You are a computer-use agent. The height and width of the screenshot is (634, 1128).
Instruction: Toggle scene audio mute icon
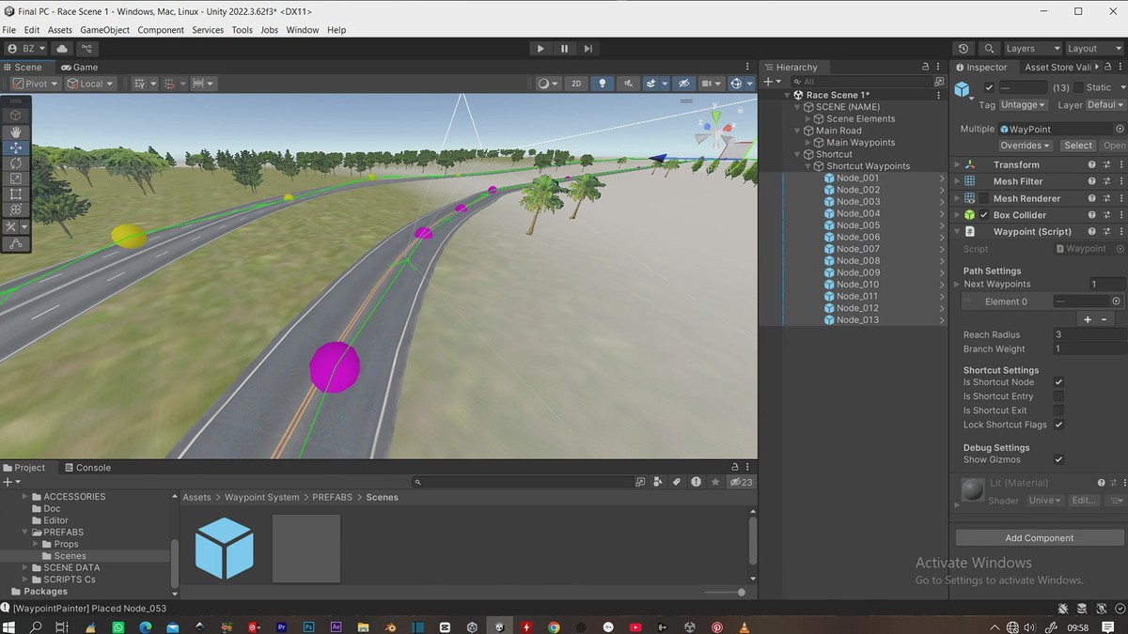pos(627,84)
